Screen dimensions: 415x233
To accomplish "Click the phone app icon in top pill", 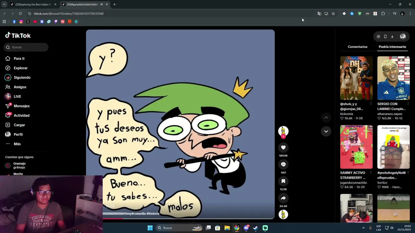I will pos(385,37).
